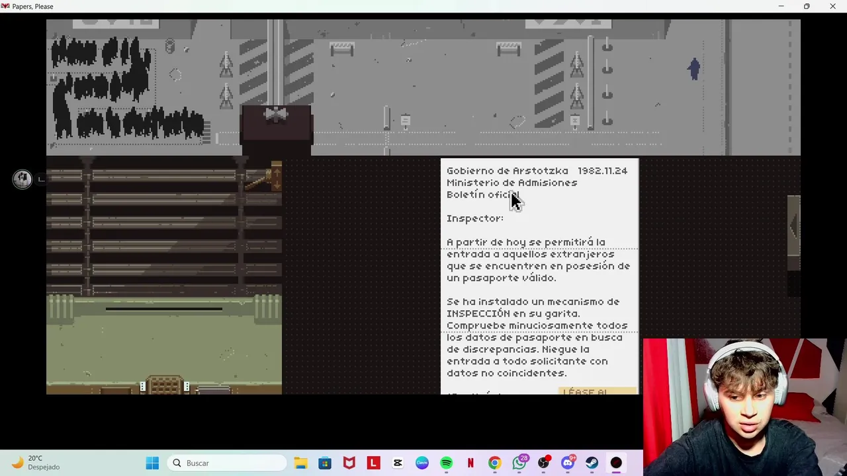Click the word INSPECCIÓN in the bulletin
The width and height of the screenshot is (847, 476).
click(x=478, y=313)
